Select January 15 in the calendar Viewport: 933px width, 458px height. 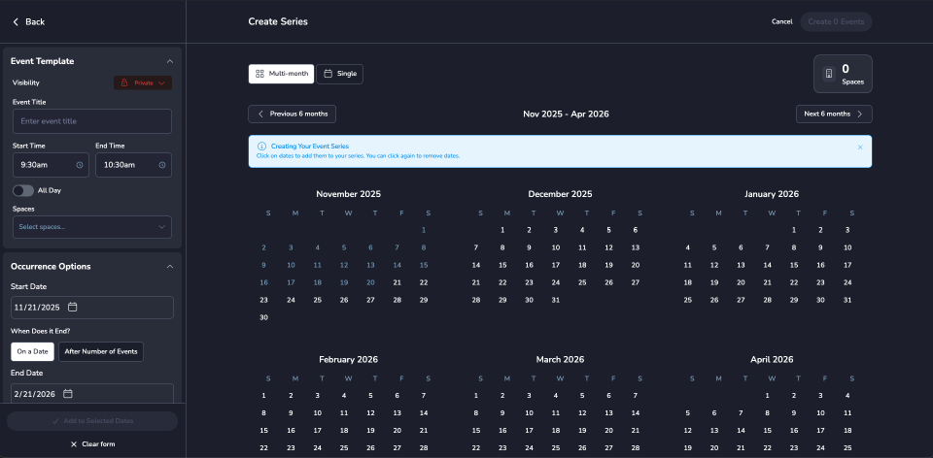[x=794, y=266]
